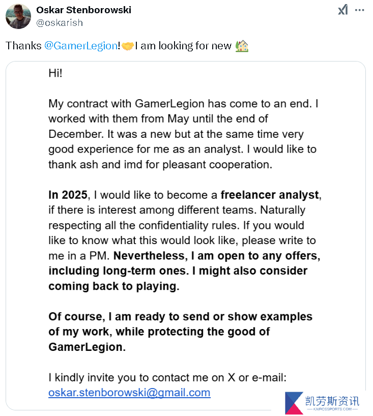Open the oskar.stenborowski@gmail.com email link
This screenshot has width=373, height=416.
coord(129,393)
